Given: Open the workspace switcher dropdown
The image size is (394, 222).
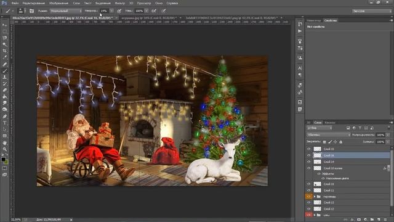Looking at the screenshot, I should [x=372, y=11].
